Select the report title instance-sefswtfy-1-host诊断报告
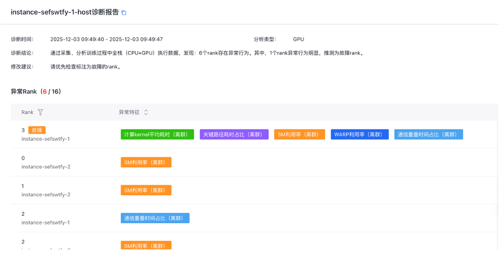This screenshot has height=258, width=499. coord(64,12)
